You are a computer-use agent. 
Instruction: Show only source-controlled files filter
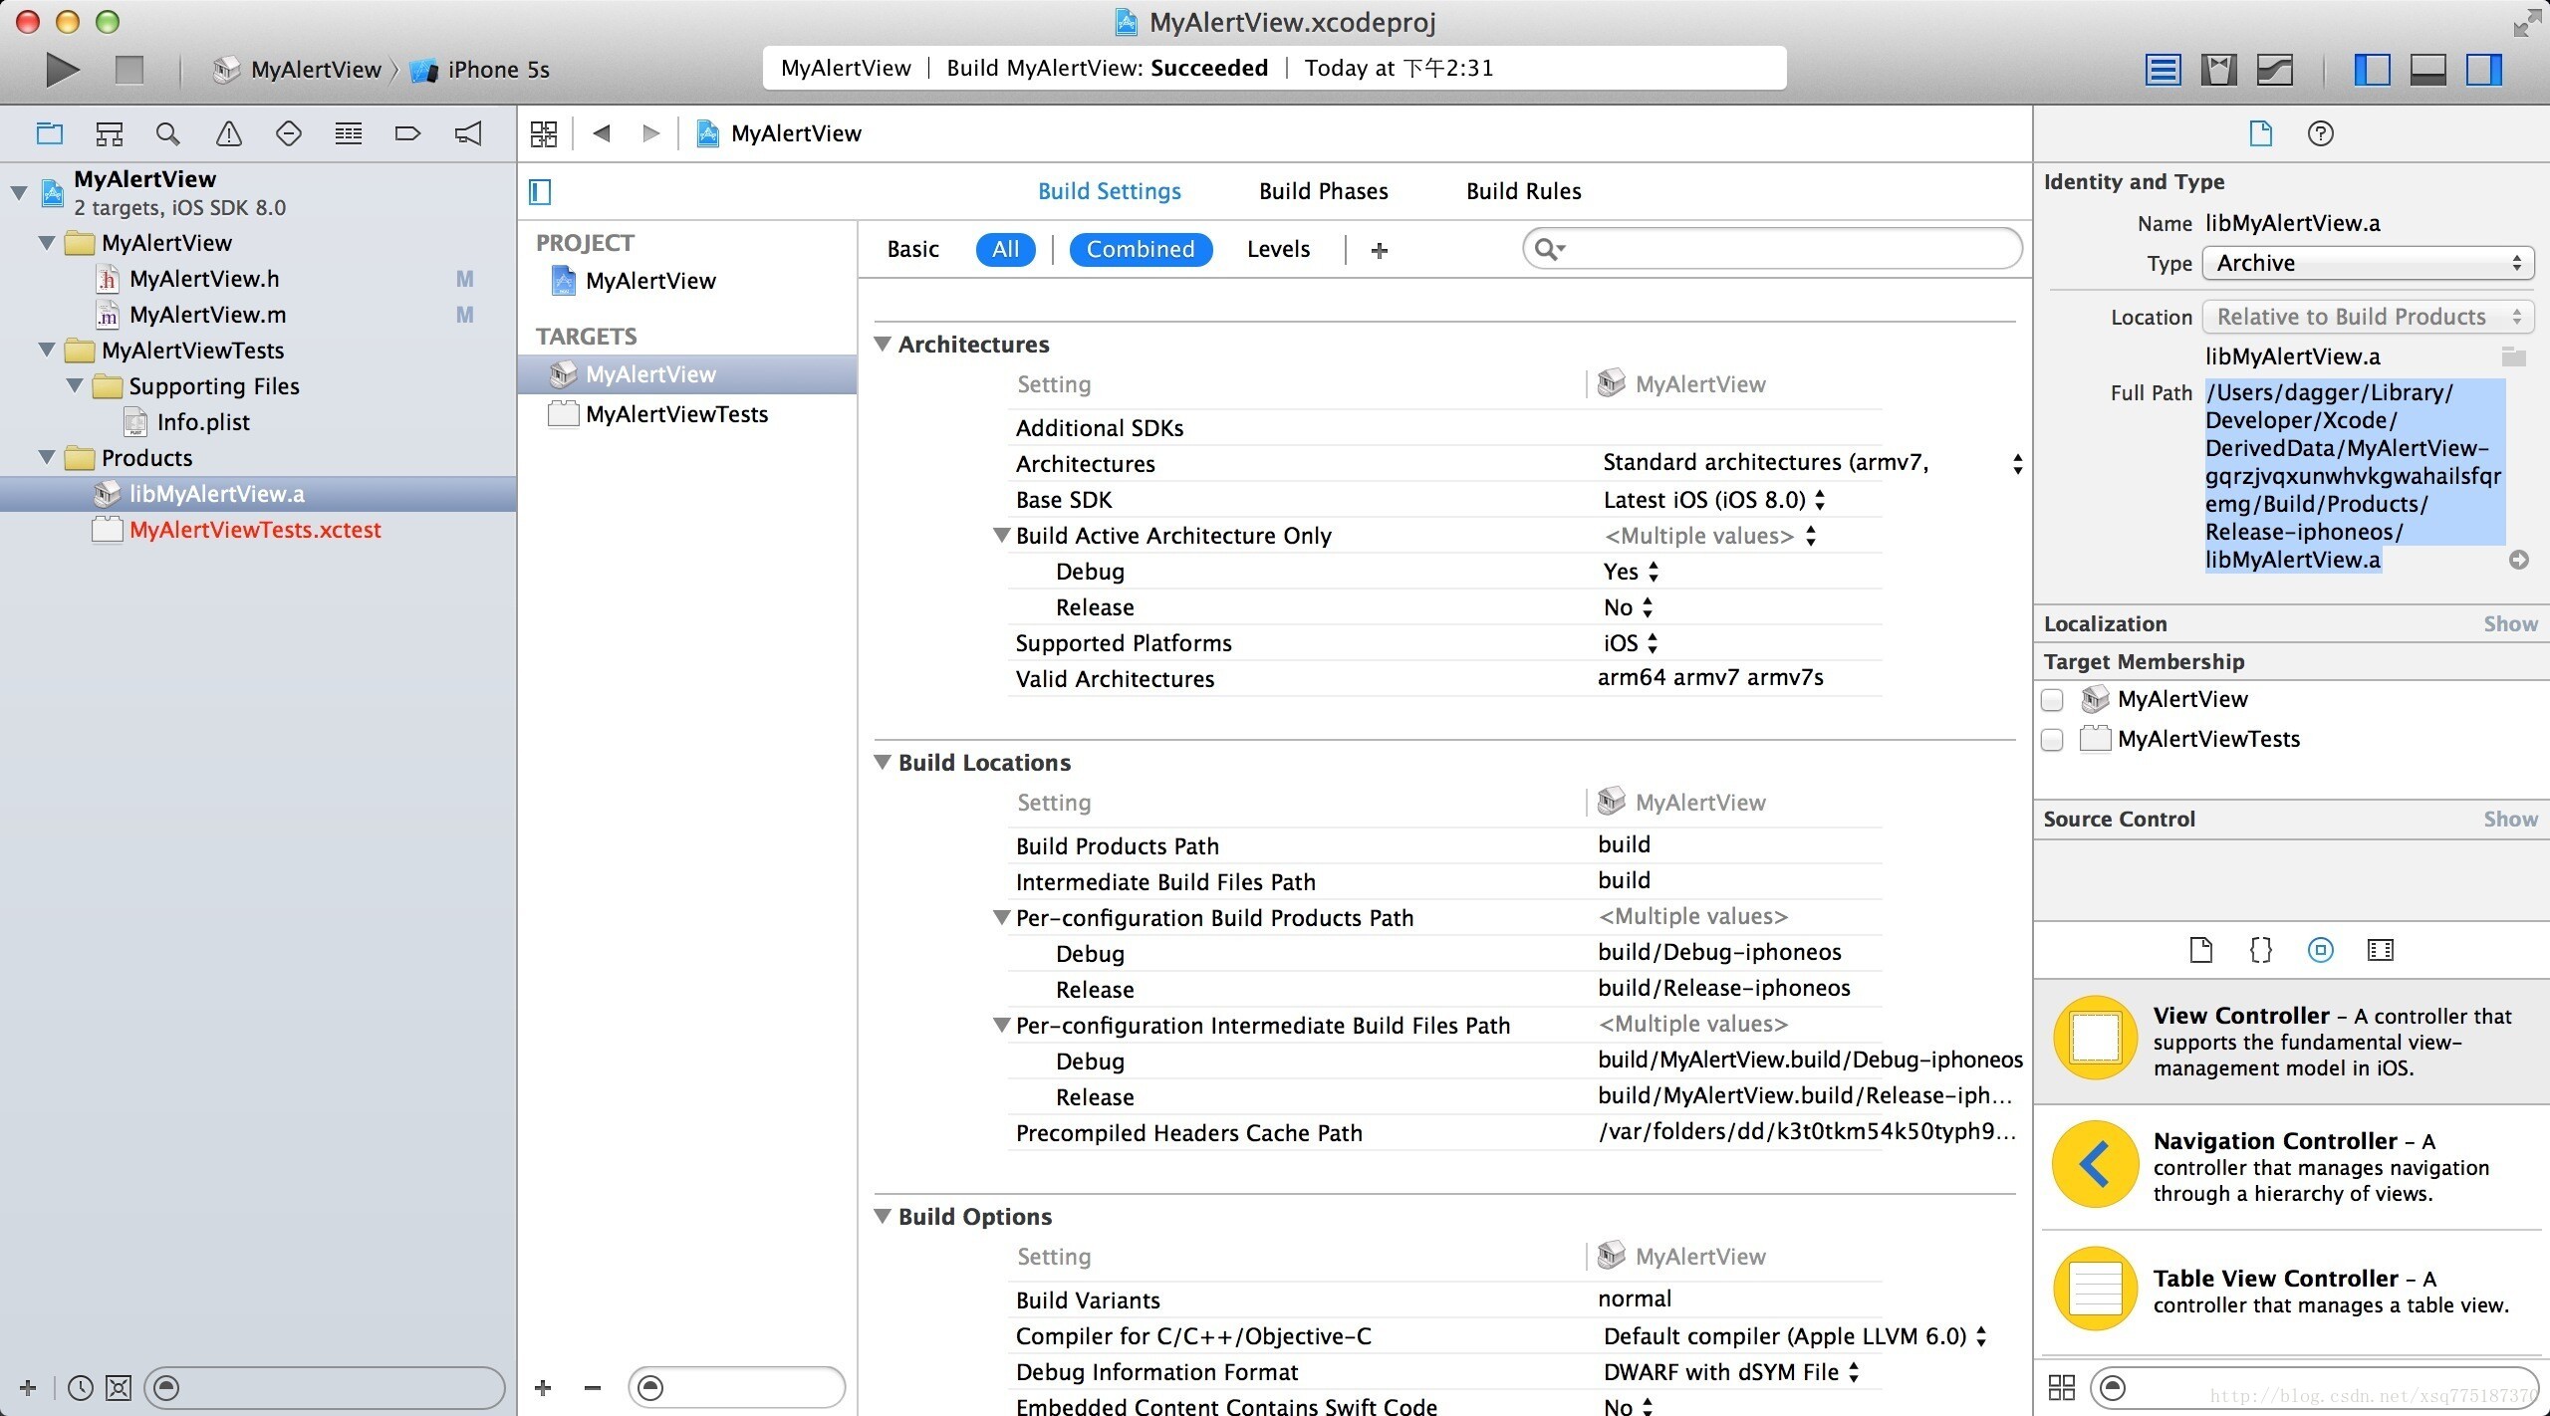coord(119,1387)
